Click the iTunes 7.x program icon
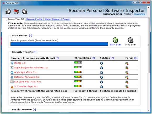The height and width of the screenshot is (114, 152). [x=12, y=63]
